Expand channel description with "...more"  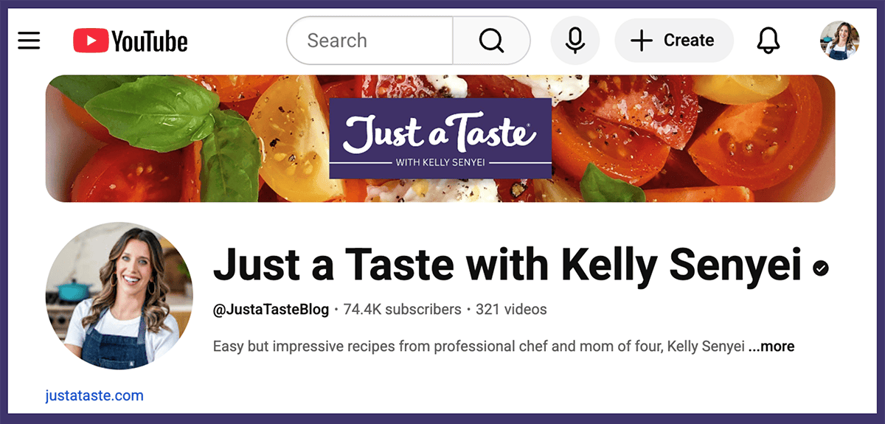click(x=771, y=346)
